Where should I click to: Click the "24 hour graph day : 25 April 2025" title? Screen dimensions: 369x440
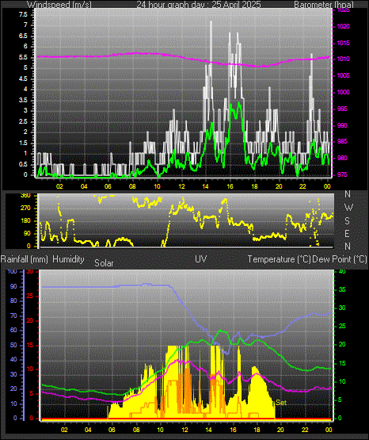point(199,5)
